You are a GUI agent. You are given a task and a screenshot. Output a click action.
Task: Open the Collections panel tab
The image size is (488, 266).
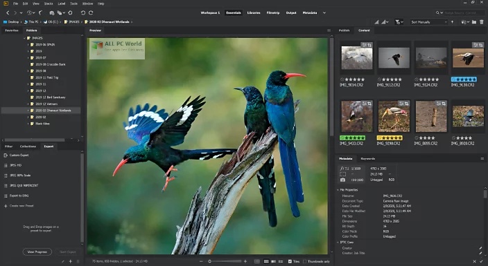point(28,146)
